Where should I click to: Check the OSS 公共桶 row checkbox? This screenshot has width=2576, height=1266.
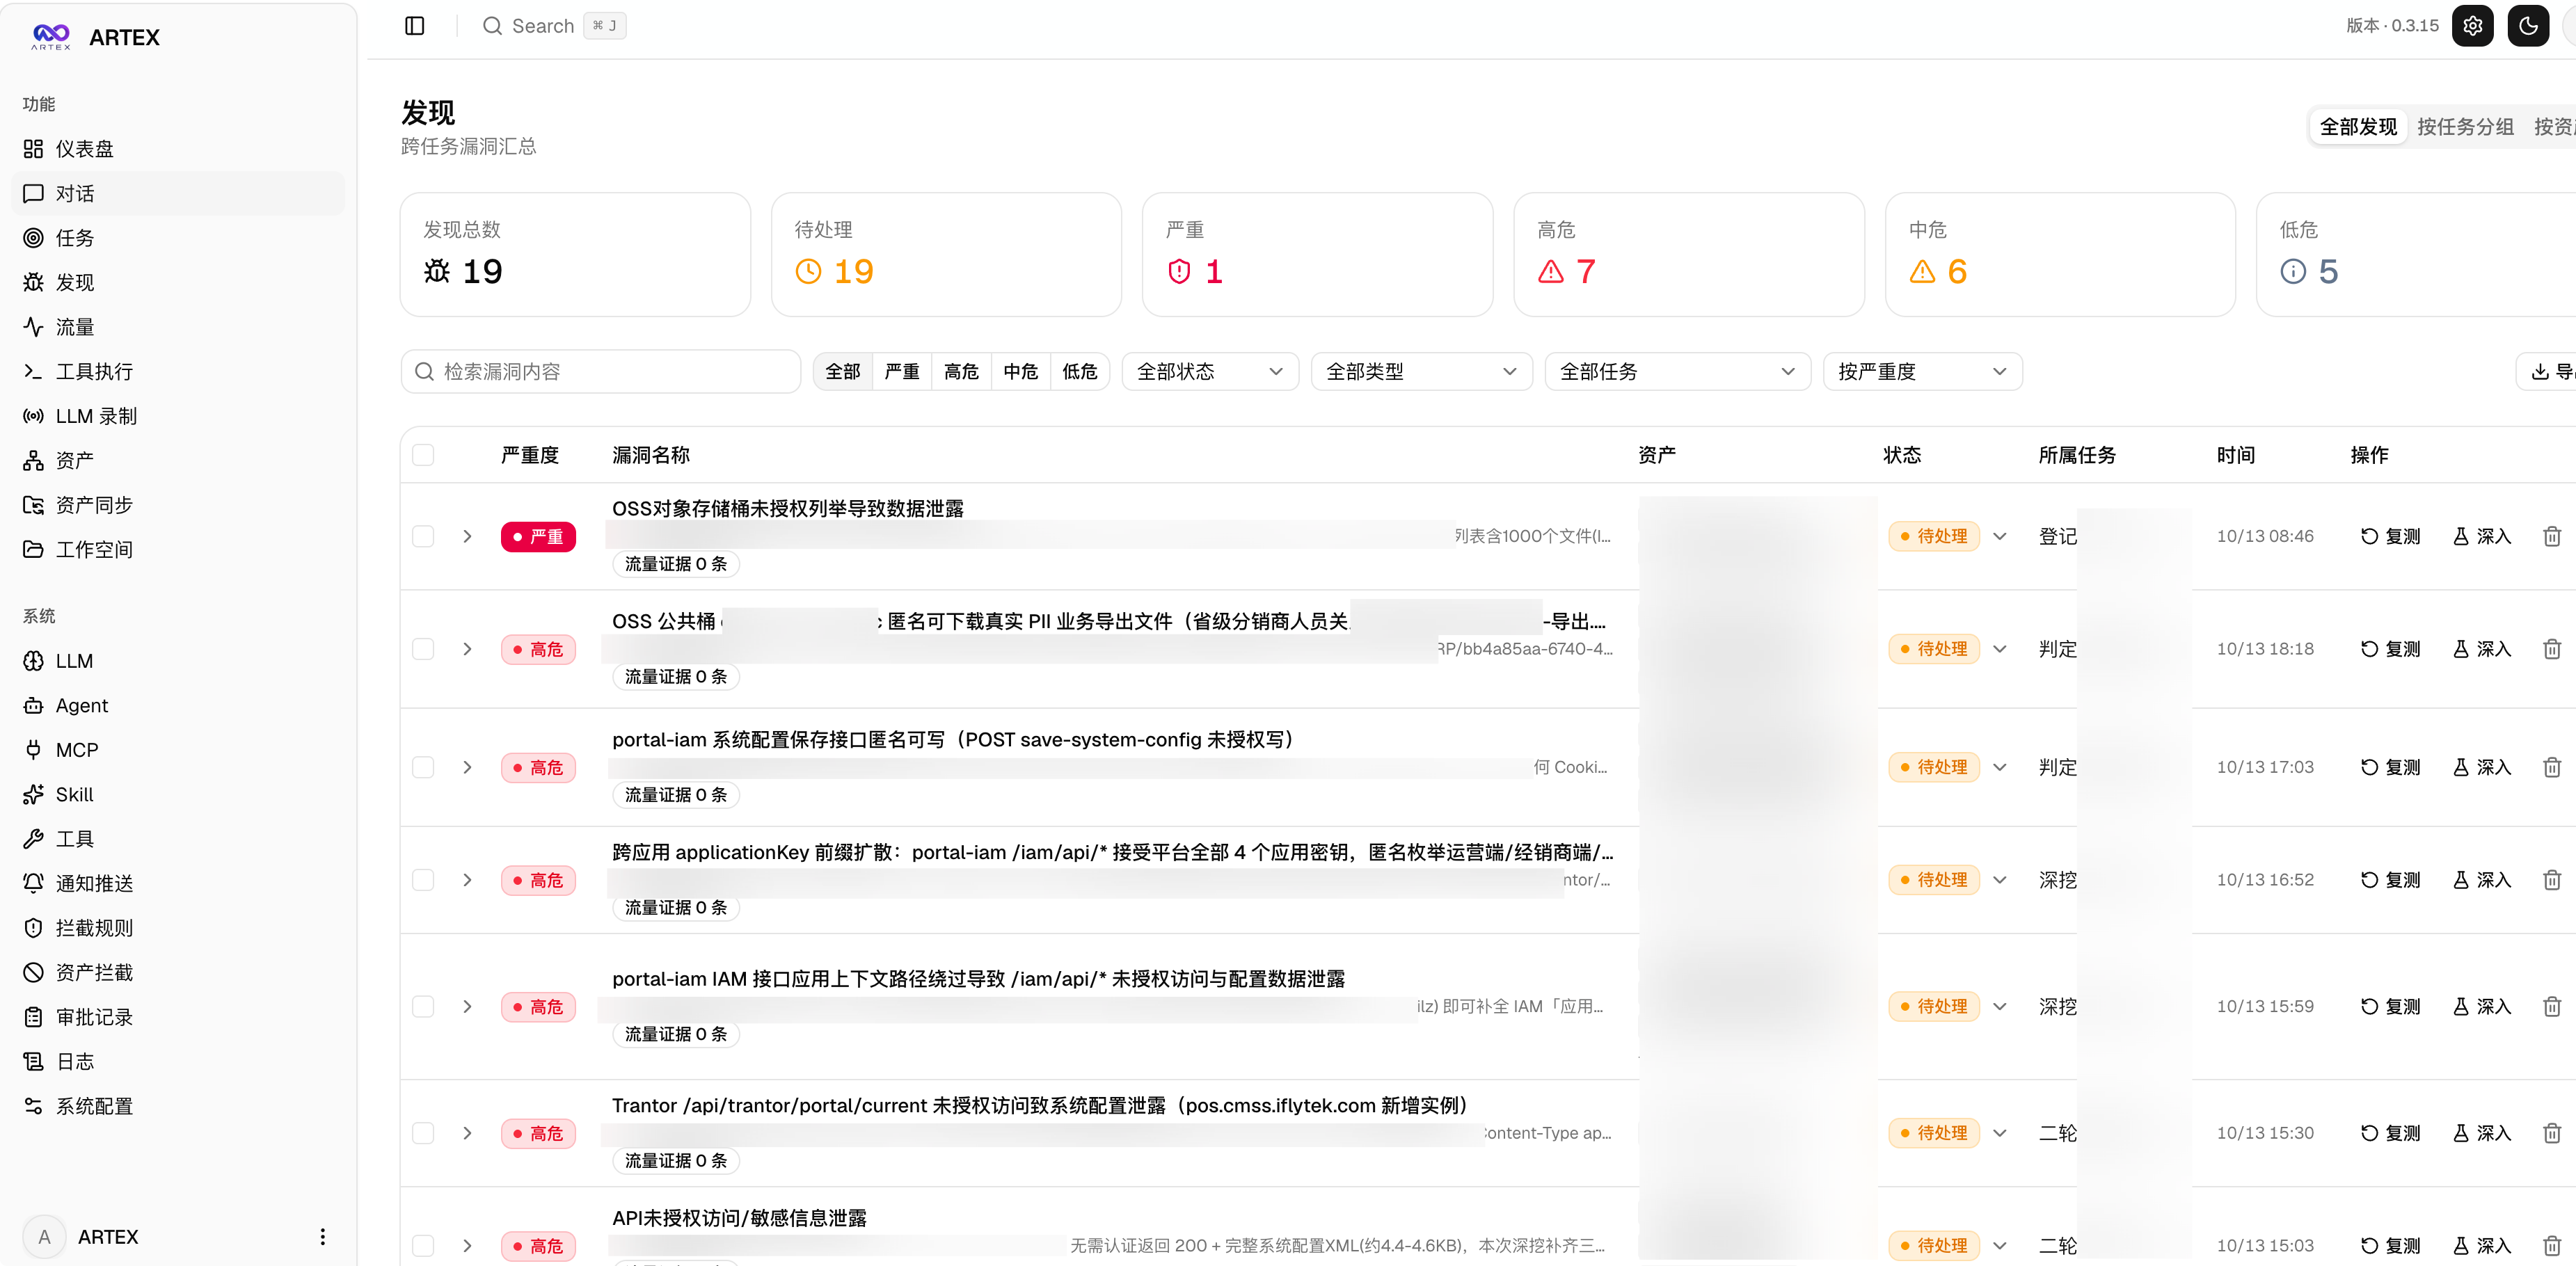coord(423,649)
